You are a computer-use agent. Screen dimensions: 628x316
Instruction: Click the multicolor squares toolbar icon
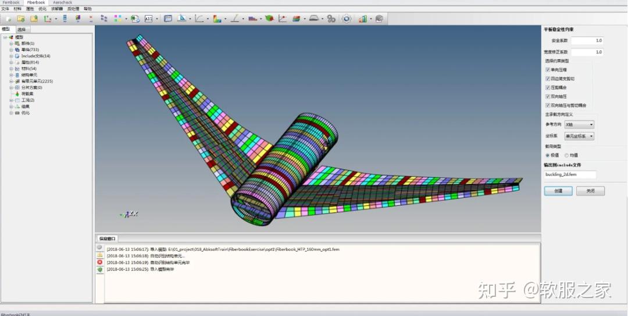click(x=117, y=19)
